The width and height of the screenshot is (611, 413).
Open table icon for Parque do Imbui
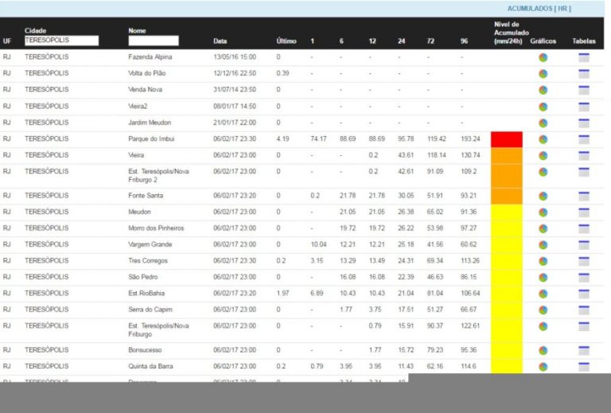point(583,139)
